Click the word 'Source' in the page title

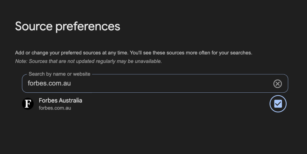pyautogui.click(x=34, y=26)
